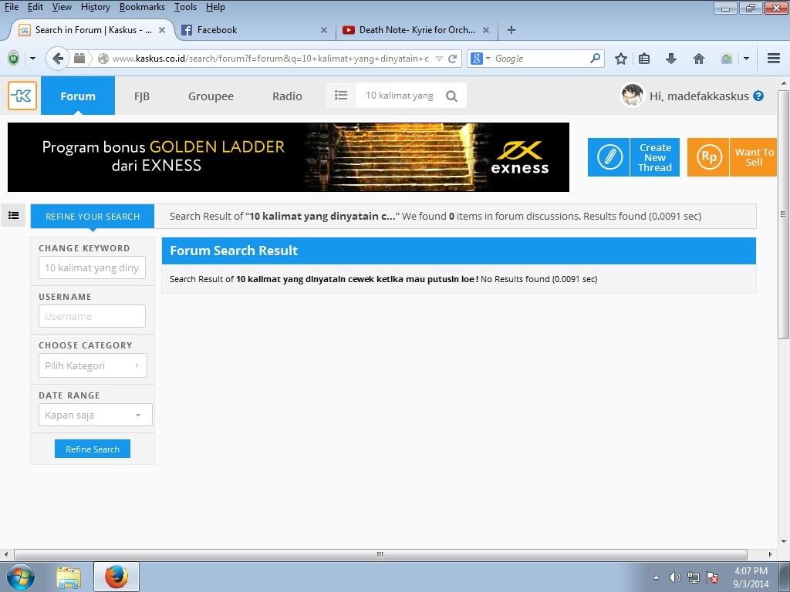Click the Hi, madefakkaskus username

click(699, 96)
